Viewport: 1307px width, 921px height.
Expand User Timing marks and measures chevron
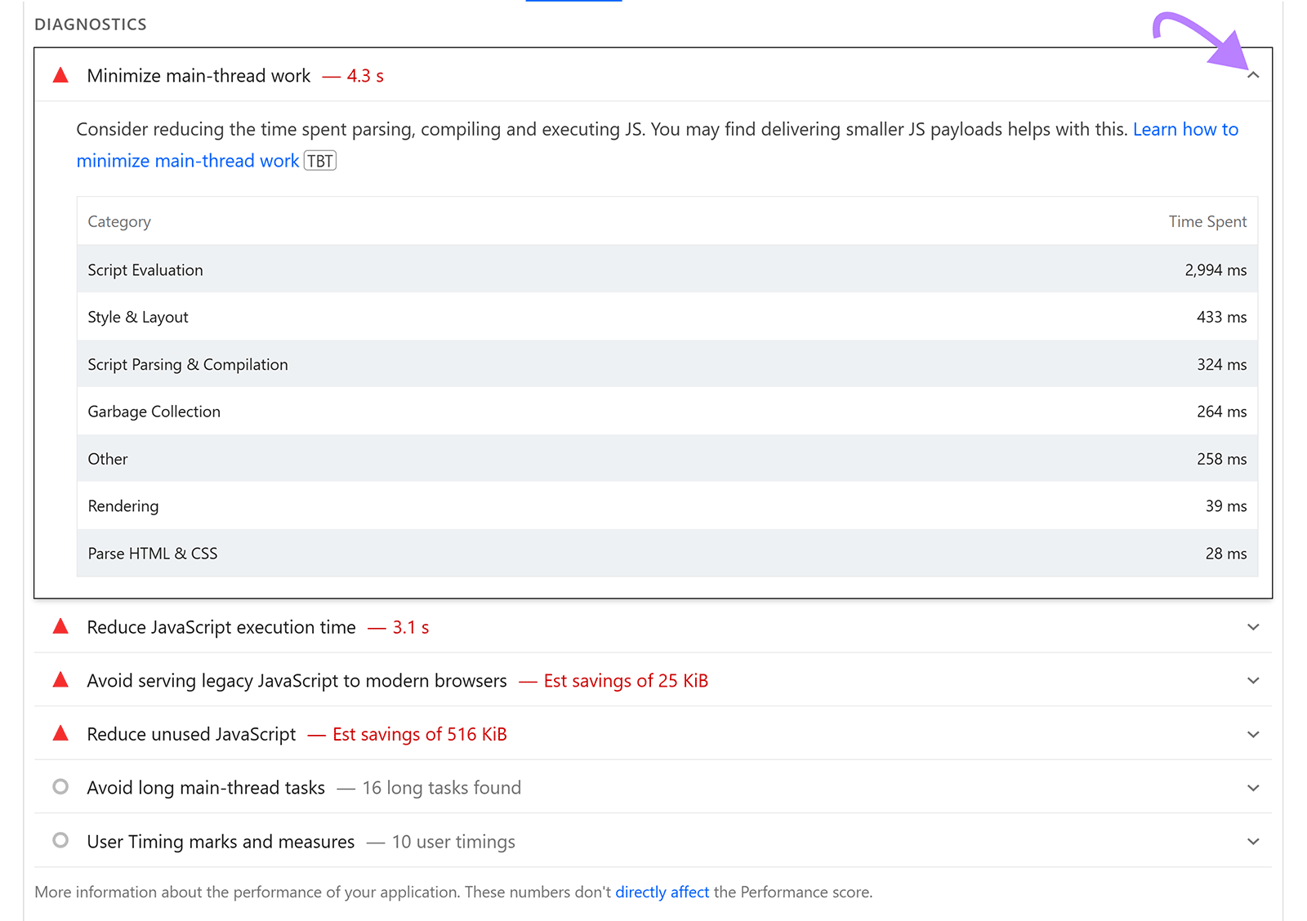(x=1253, y=842)
